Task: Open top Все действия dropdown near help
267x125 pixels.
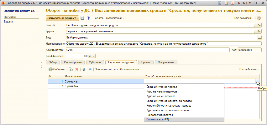Action: pos(244,18)
